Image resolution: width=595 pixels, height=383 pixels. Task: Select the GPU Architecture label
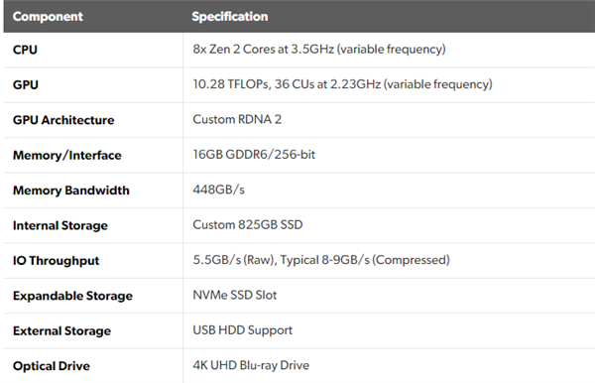[63, 120]
